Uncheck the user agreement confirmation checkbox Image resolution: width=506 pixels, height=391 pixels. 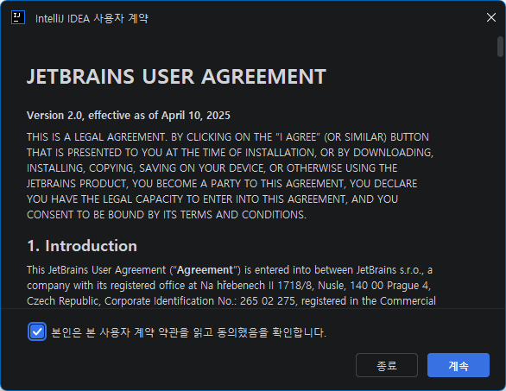(x=37, y=331)
